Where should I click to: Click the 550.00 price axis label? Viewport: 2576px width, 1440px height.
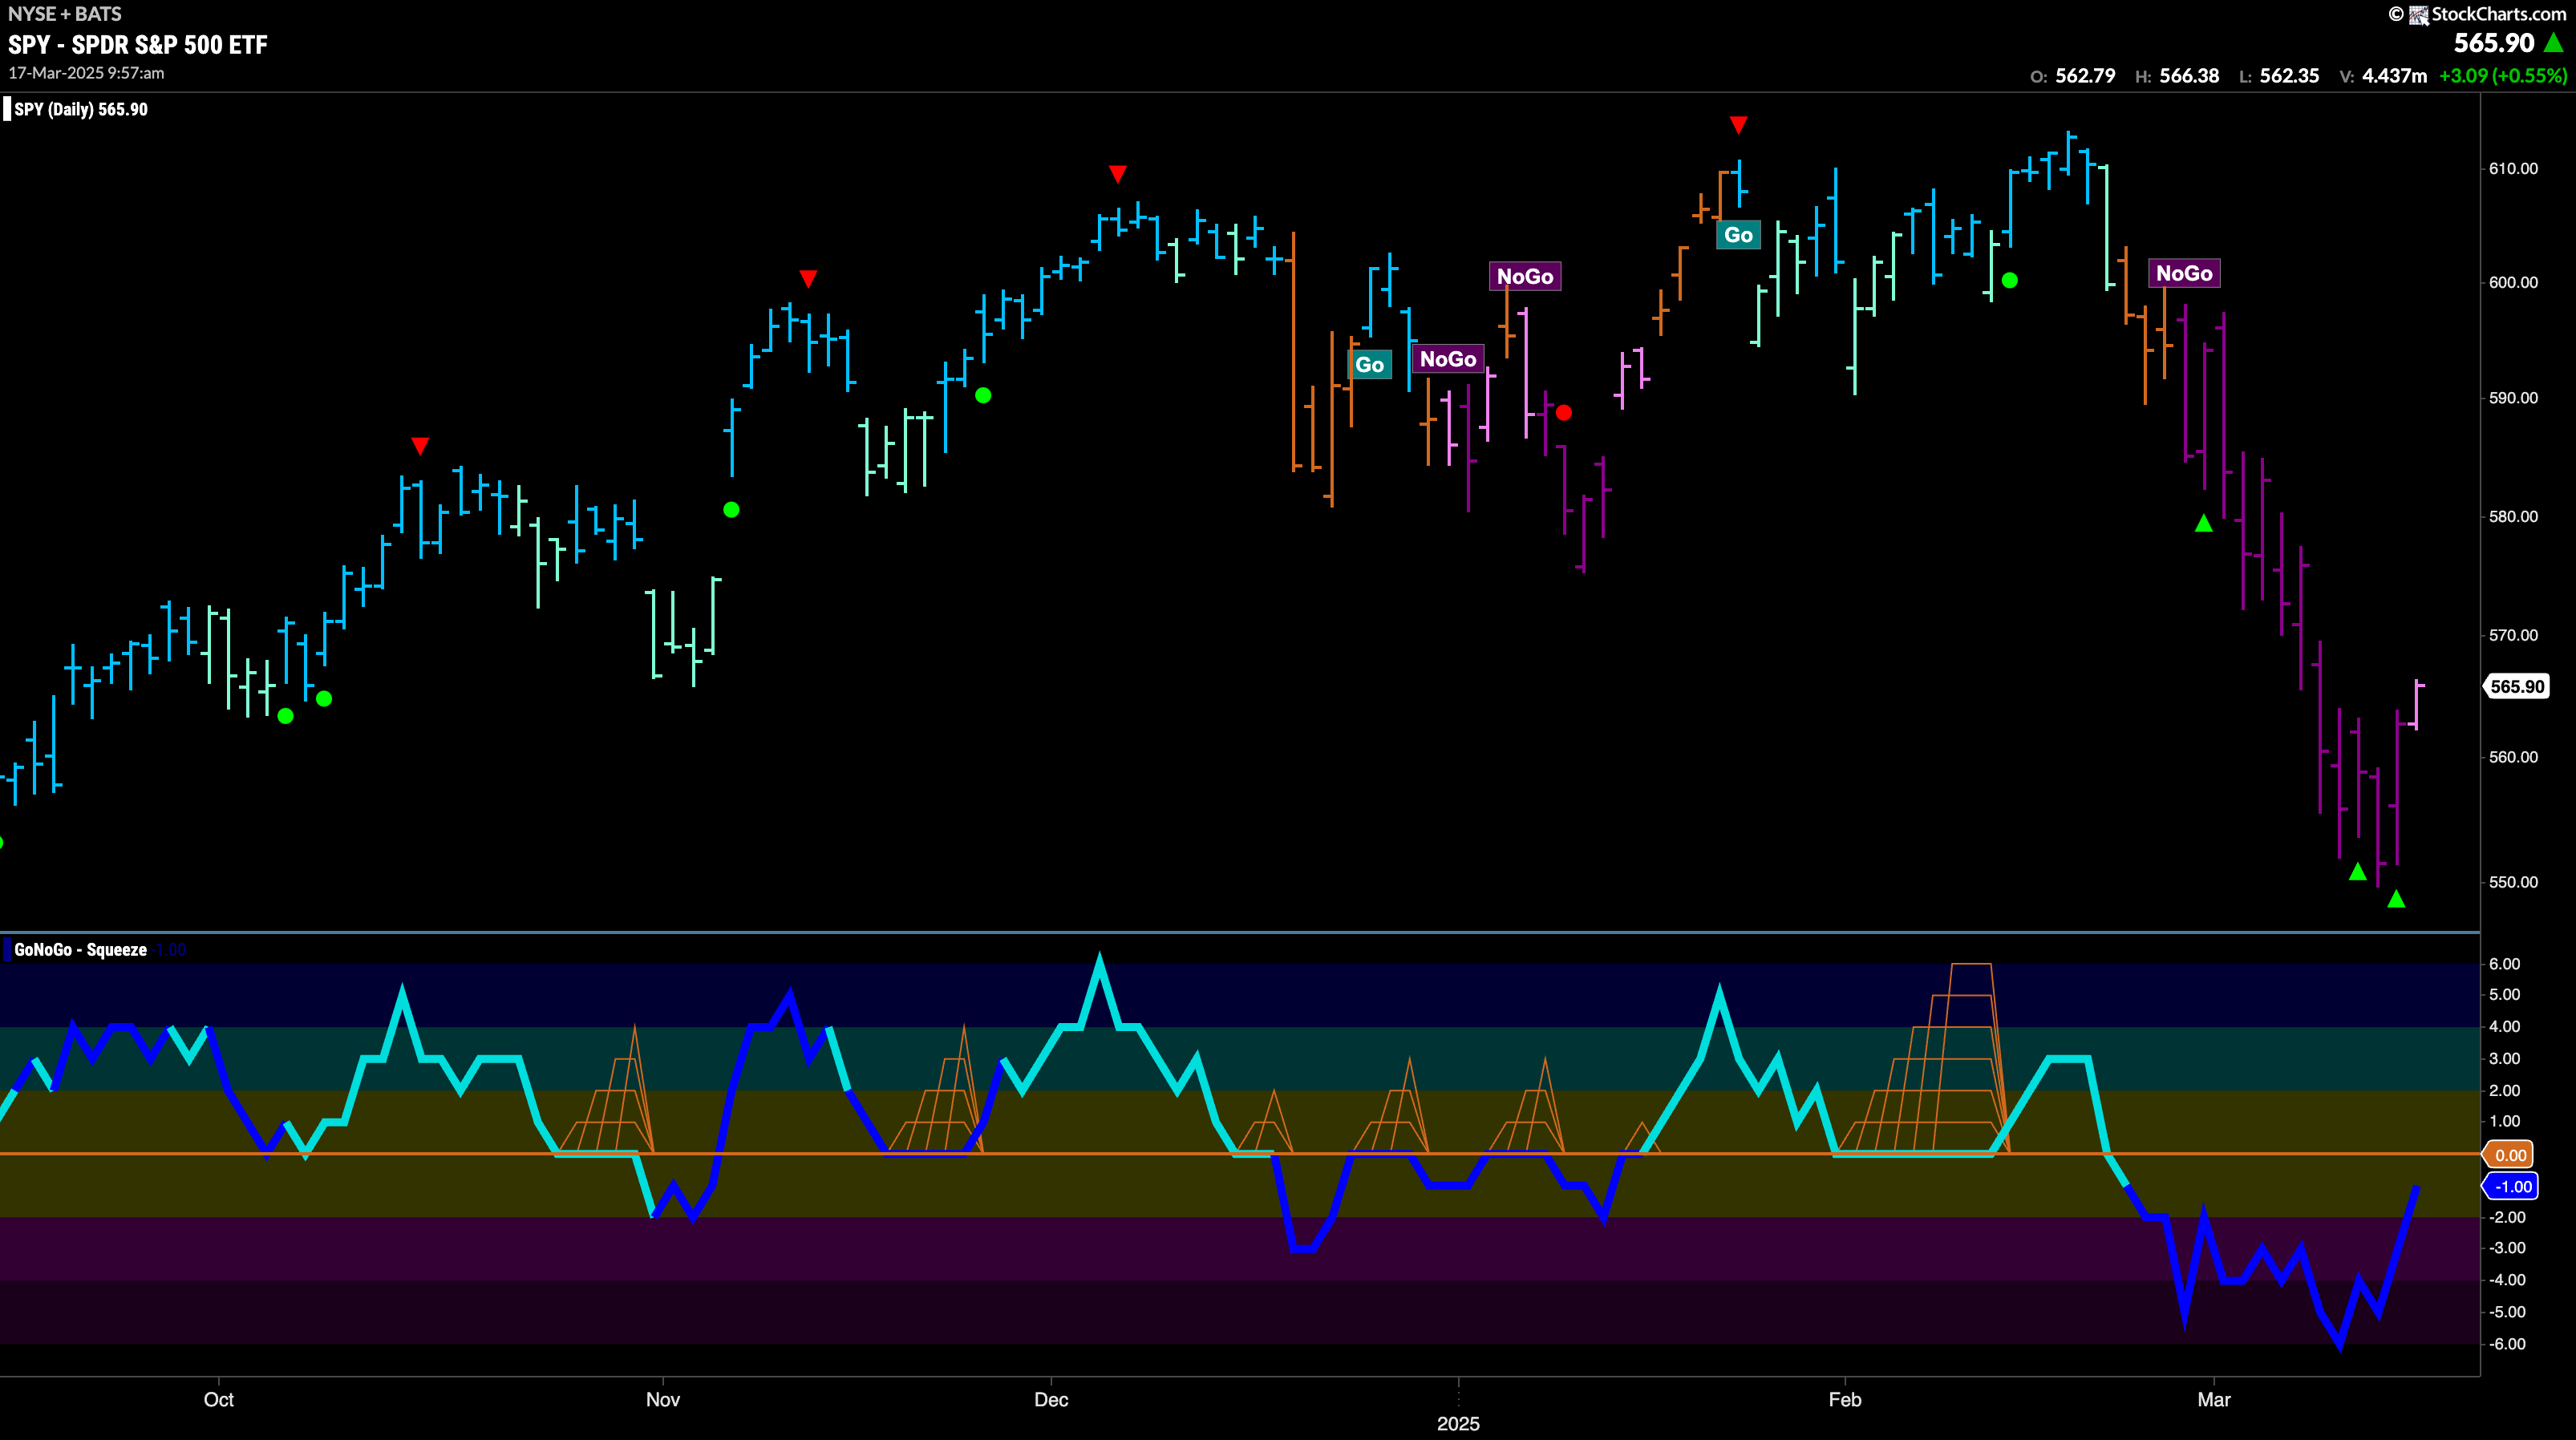(2513, 882)
